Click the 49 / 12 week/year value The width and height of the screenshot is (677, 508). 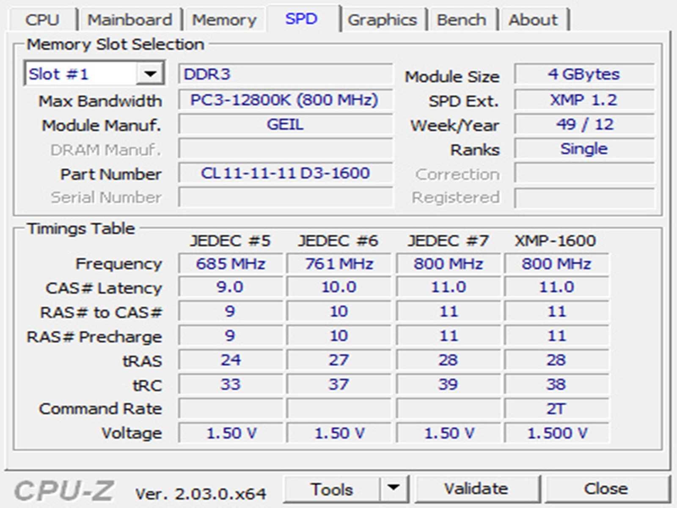pos(584,124)
